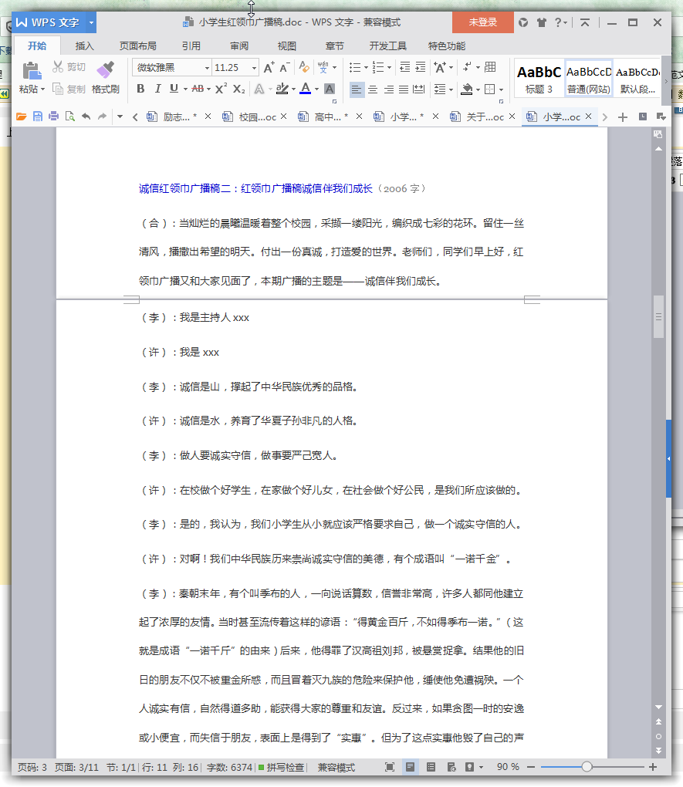
Task: Switch to outline view in status bar
Action: [x=431, y=767]
